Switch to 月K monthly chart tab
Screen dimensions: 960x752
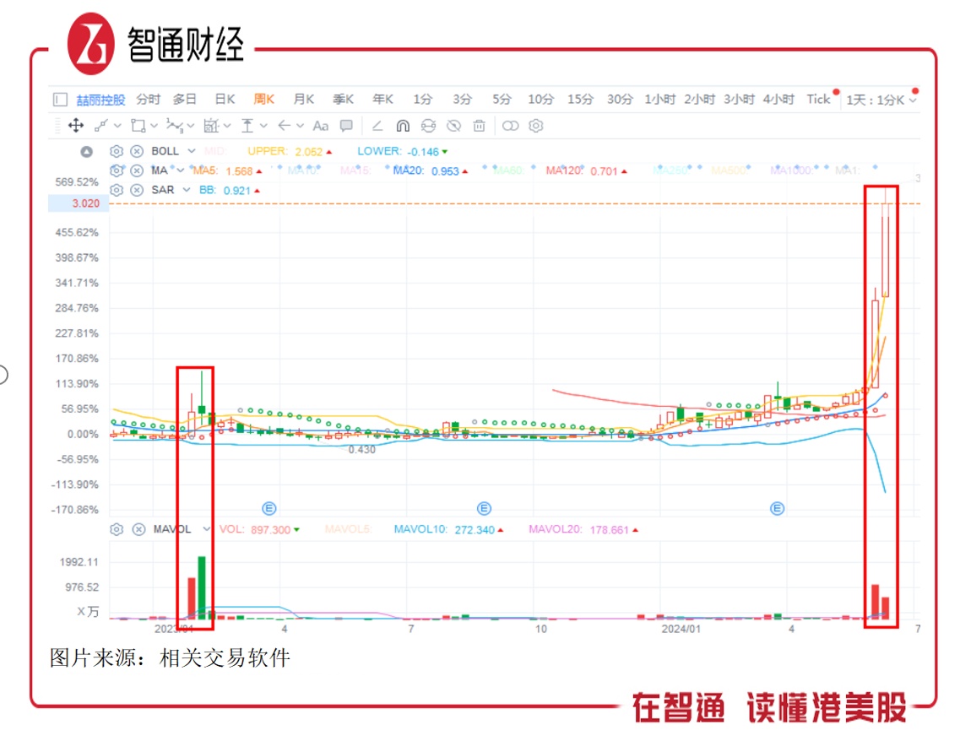point(304,99)
